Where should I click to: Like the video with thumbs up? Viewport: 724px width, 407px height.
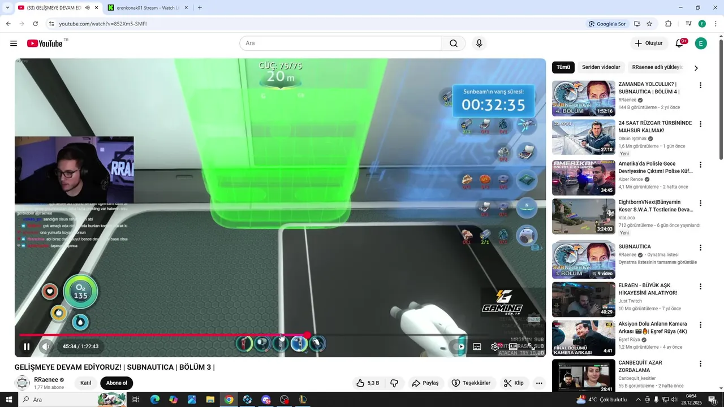368,383
